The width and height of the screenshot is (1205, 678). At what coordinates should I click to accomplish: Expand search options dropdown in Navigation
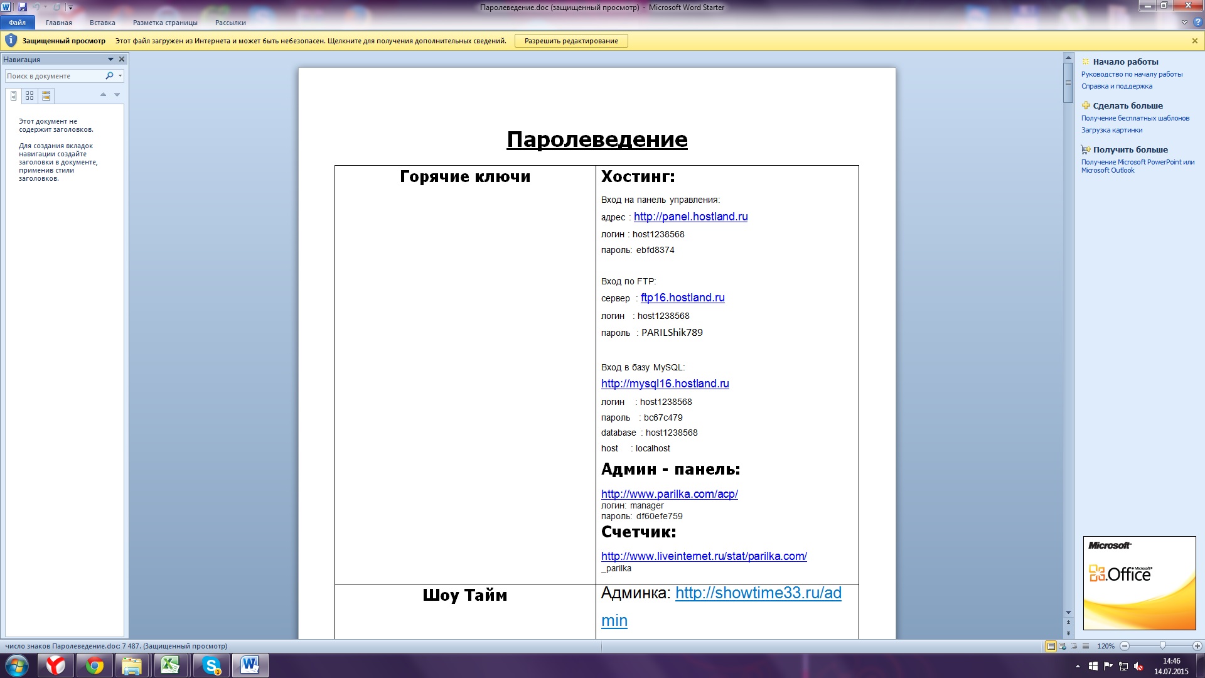tap(120, 76)
